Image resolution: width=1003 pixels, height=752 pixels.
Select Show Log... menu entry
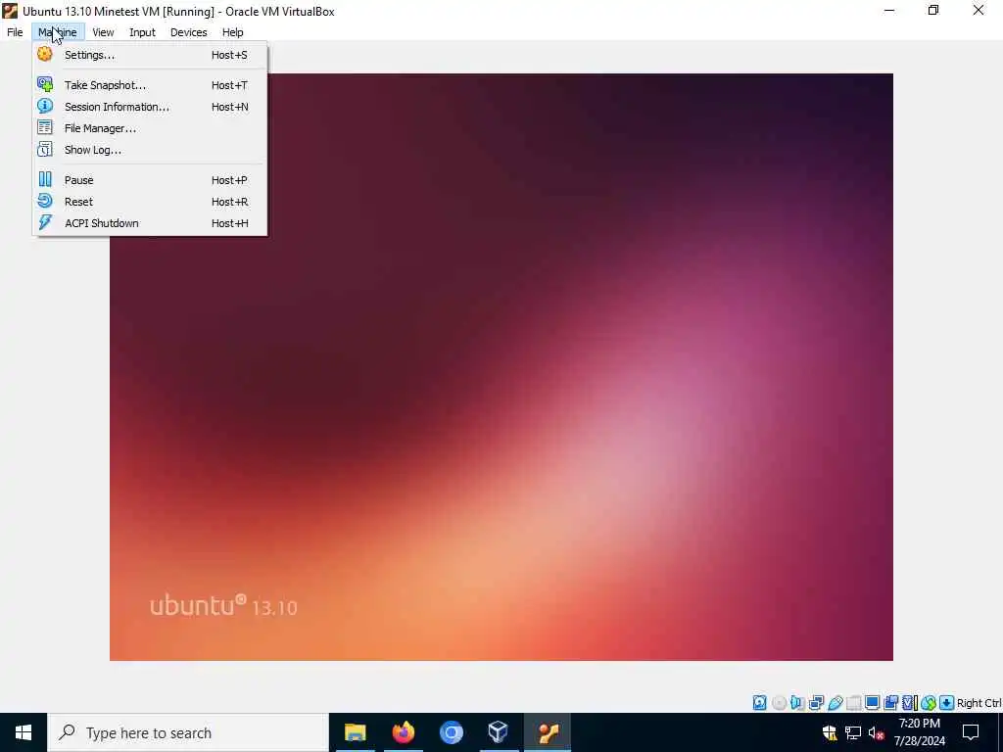click(150, 150)
